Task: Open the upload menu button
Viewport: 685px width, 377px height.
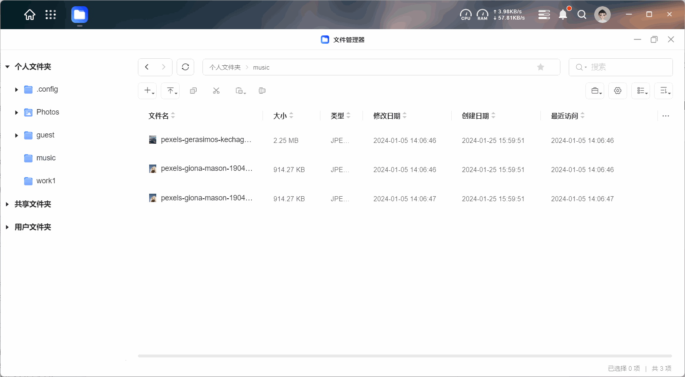Action: coord(170,90)
